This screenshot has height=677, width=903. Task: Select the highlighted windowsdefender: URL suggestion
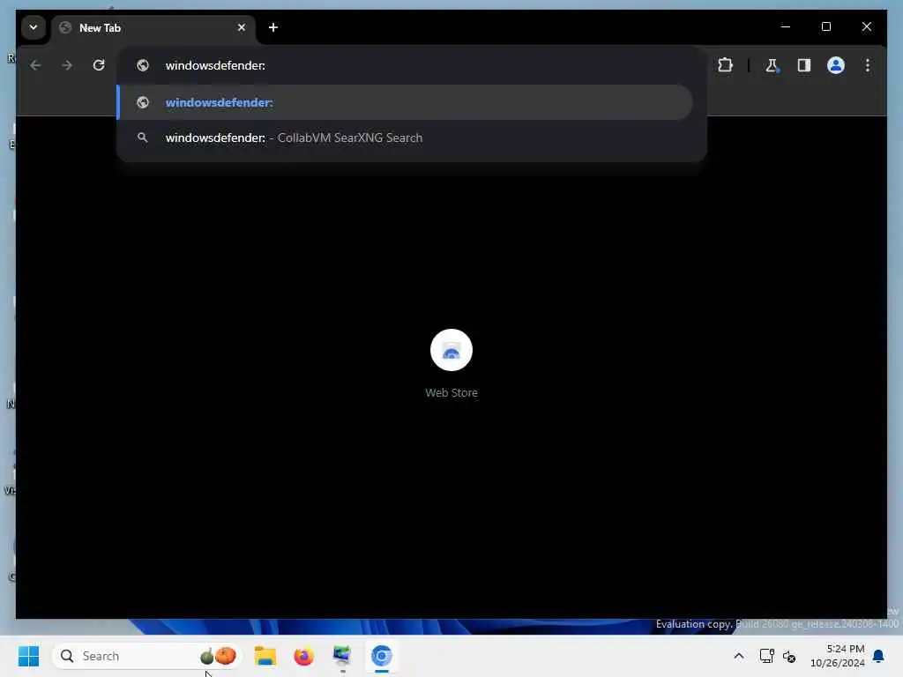(406, 102)
